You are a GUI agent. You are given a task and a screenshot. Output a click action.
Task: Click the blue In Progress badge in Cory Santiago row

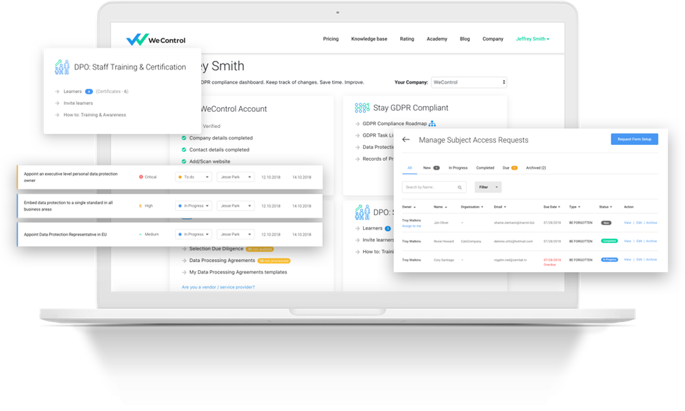tap(610, 260)
